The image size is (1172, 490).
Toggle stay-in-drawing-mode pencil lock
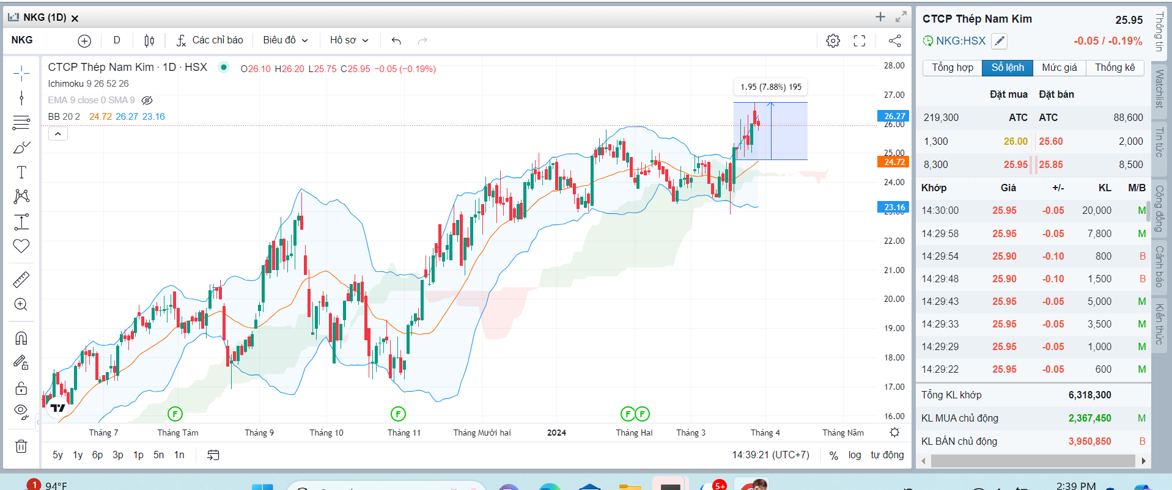coord(21,363)
